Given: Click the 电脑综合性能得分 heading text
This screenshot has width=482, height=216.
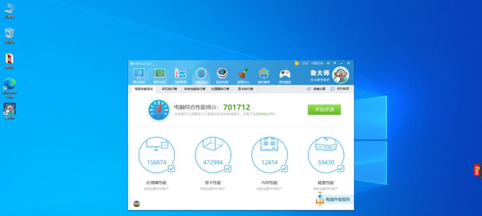Looking at the screenshot, I should (197, 107).
